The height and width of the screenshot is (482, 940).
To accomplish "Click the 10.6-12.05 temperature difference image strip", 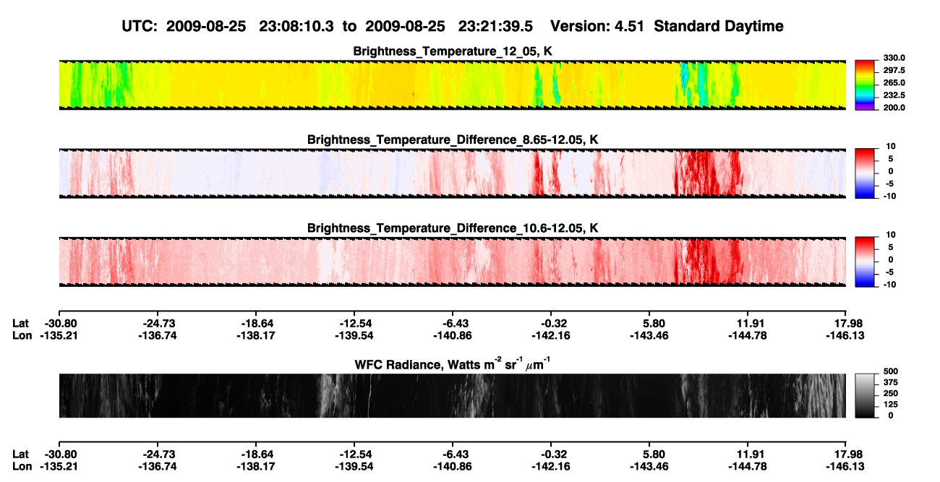I will pos(452,262).
